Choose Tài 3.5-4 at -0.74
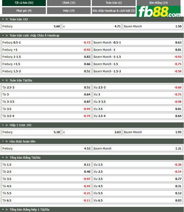184x212 pixels. [46, 116]
